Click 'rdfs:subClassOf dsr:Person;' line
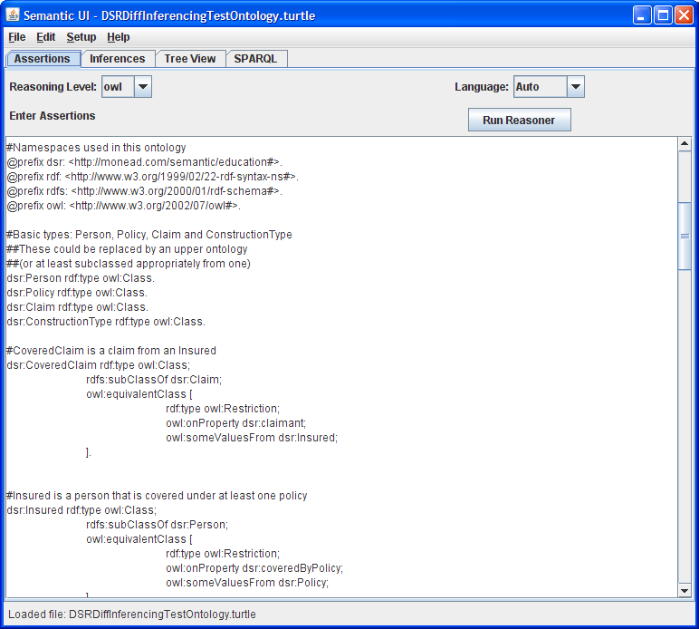Image resolution: width=699 pixels, height=629 pixels. tap(157, 525)
